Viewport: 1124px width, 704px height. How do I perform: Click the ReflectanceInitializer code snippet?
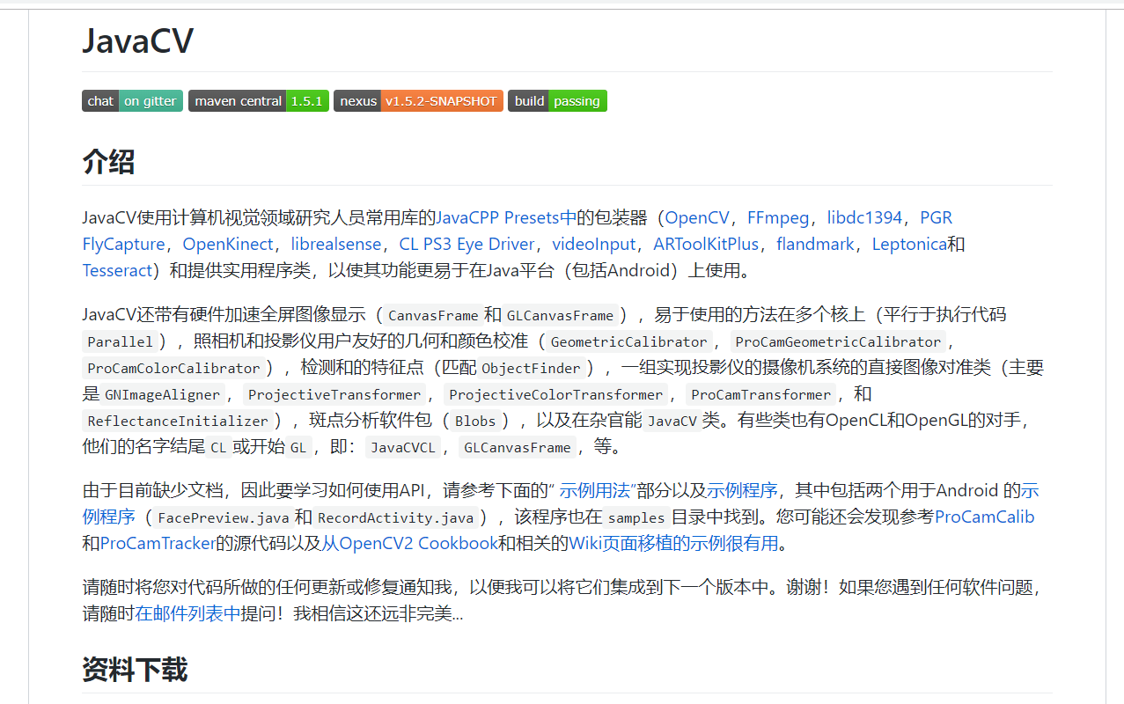pyautogui.click(x=179, y=421)
